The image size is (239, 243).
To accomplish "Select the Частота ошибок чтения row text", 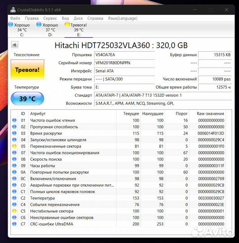I will click(x=53, y=120).
